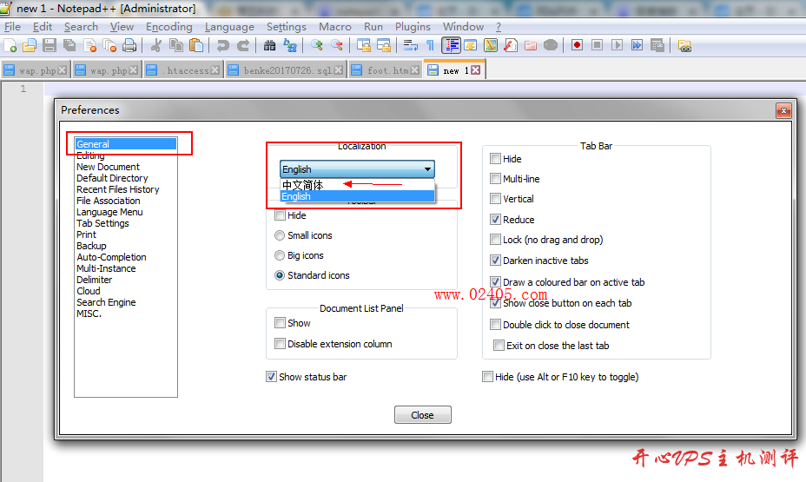Uncheck the Reduce tab bar option
This screenshot has height=482, width=806.
(x=495, y=220)
